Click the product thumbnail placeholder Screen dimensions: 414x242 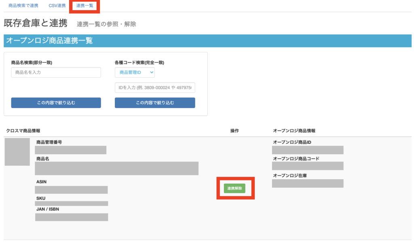(17, 152)
